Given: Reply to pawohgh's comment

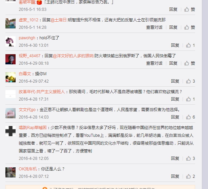Looking at the screenshot, I should pyautogui.click(x=175, y=45).
